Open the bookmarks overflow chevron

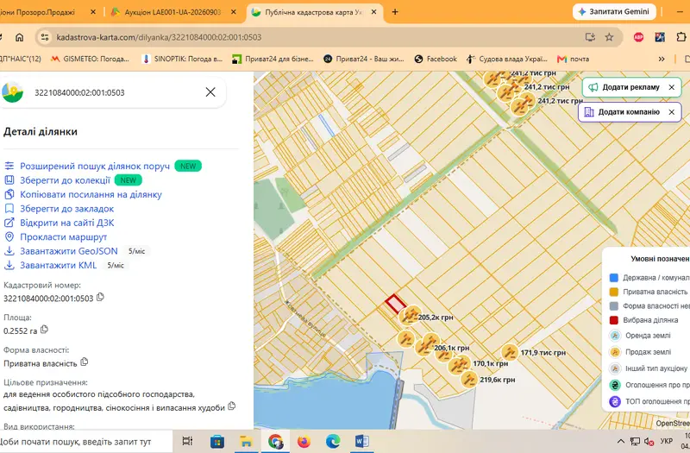tap(662, 59)
